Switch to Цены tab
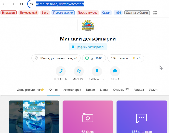Screen dimensions: 169x133 click(104, 90)
